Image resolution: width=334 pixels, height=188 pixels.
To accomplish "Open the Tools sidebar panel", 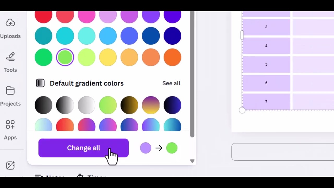I will click(10, 62).
